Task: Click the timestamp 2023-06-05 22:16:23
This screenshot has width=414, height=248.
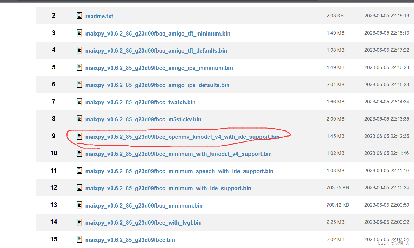Action: click(387, 67)
